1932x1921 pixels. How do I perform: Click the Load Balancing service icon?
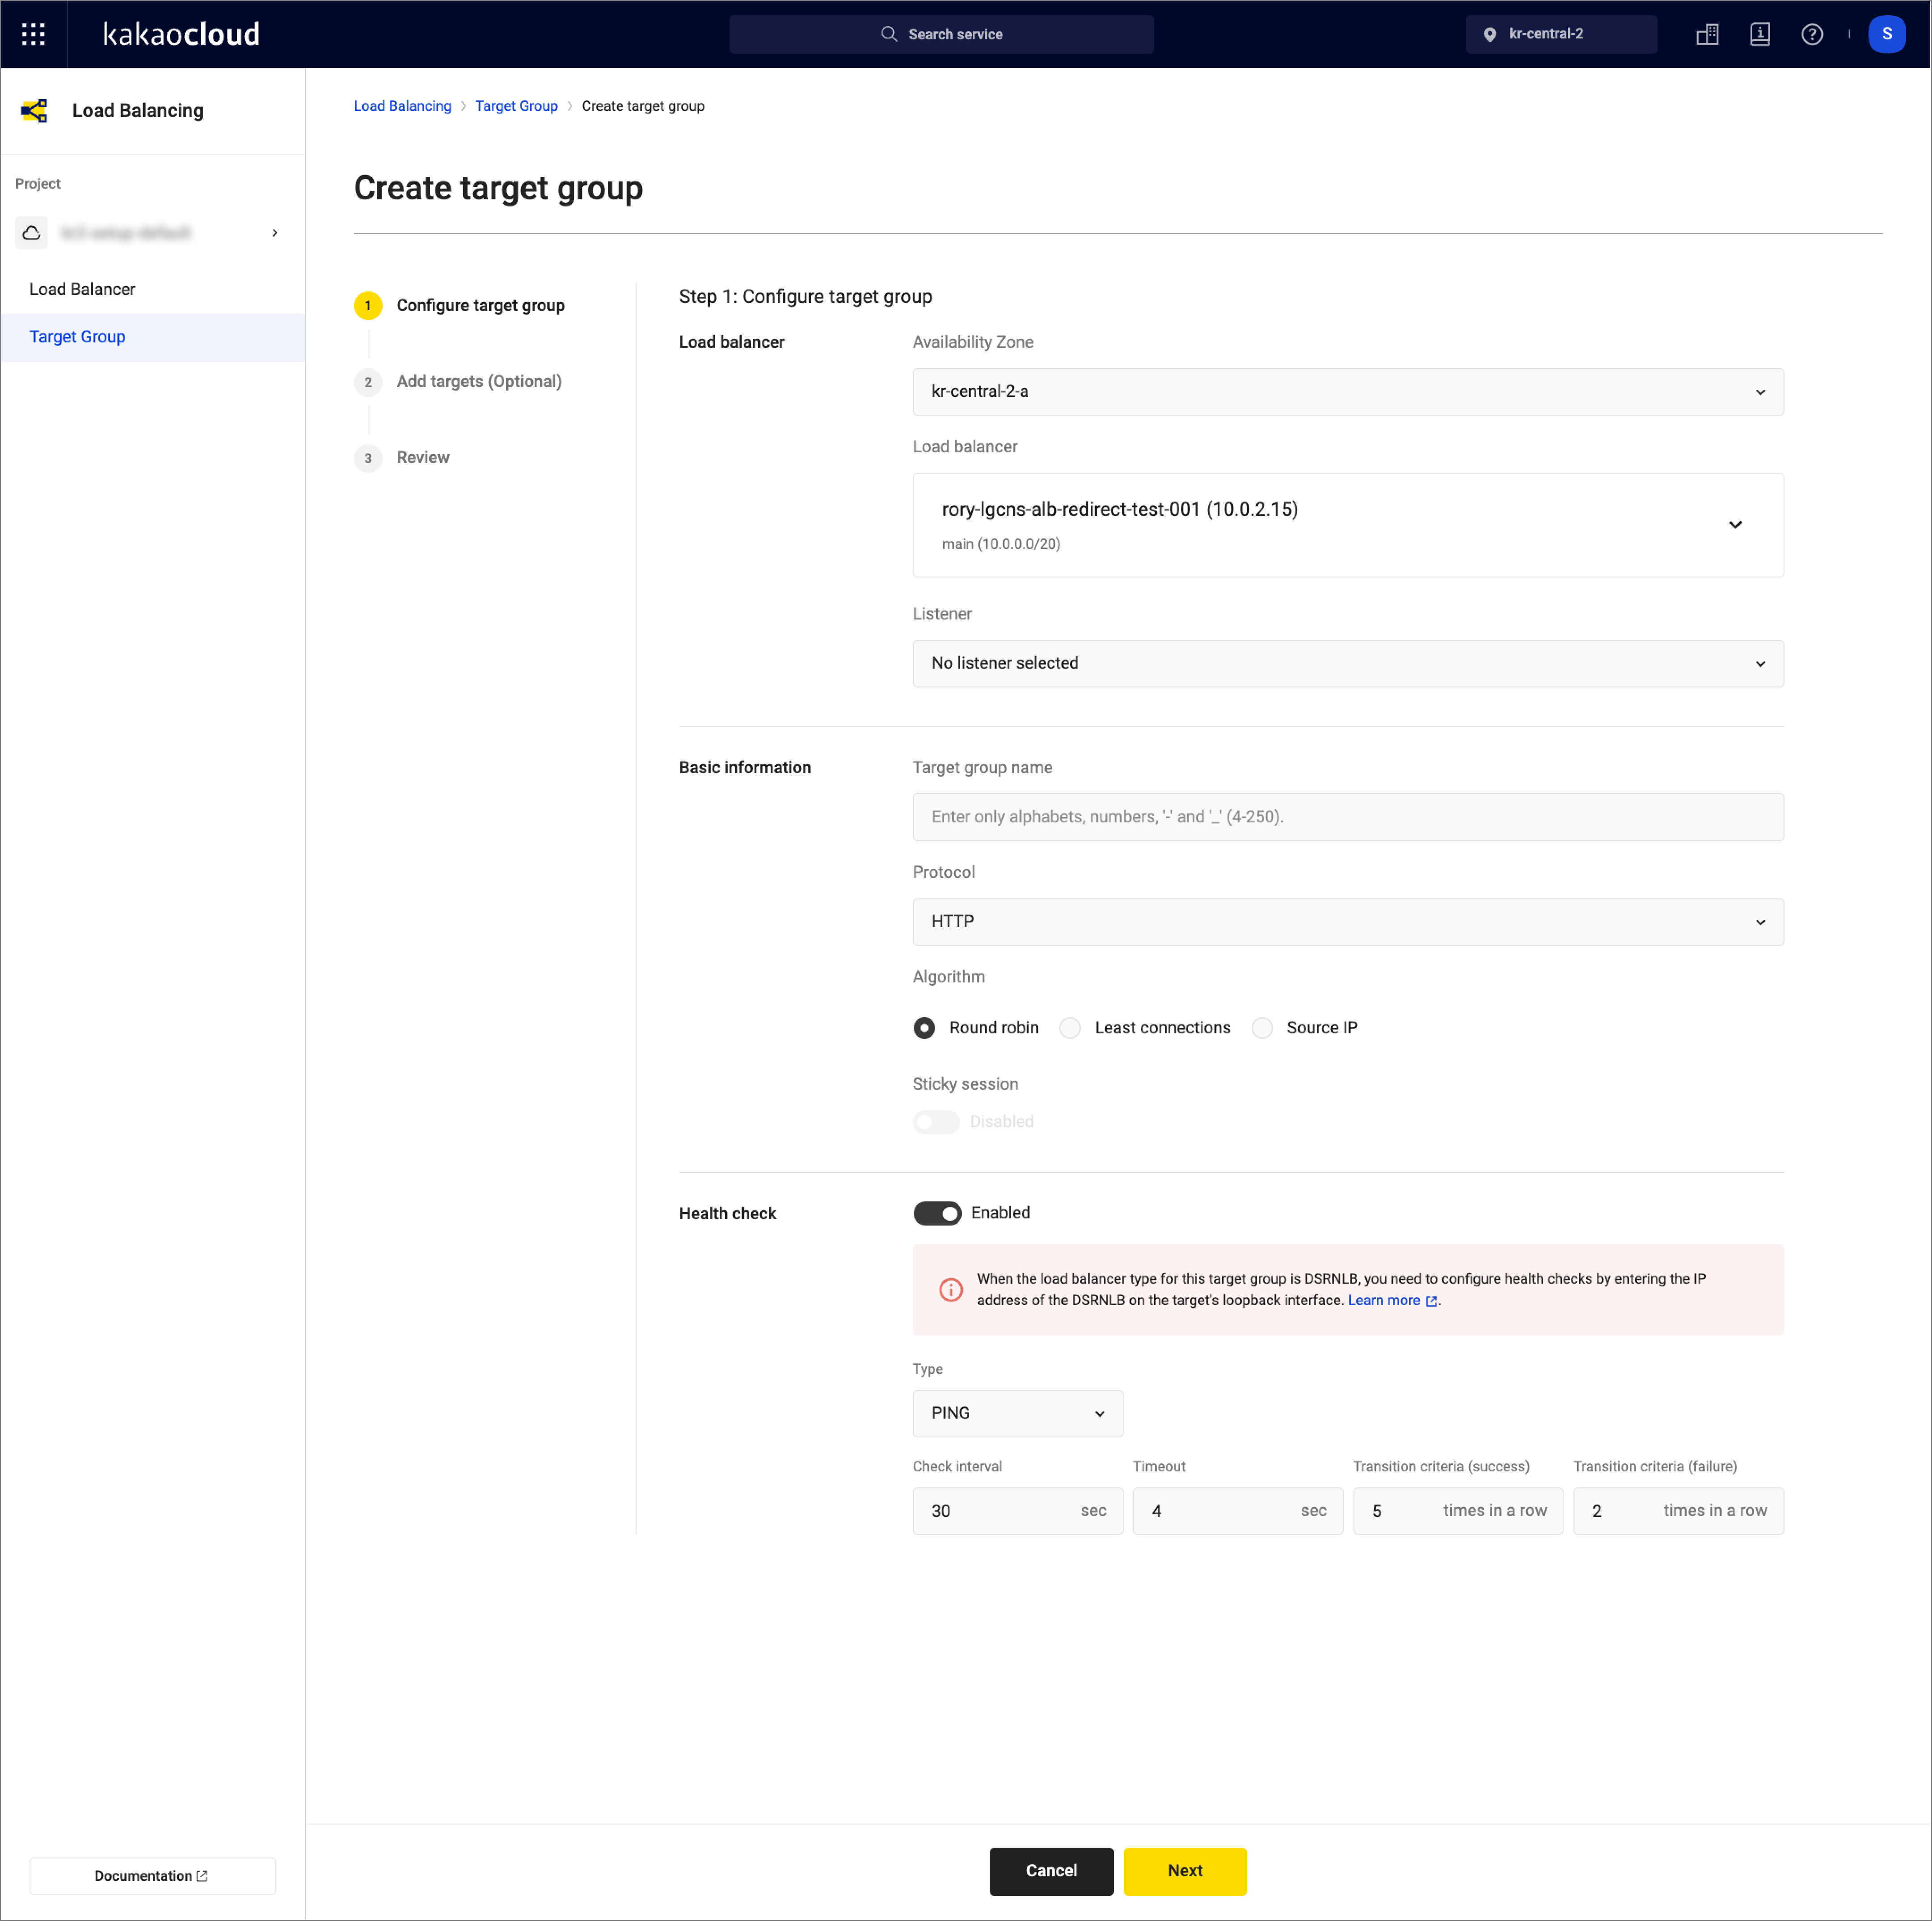[x=34, y=111]
